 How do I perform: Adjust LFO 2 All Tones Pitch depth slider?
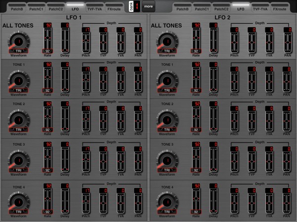click(234, 42)
